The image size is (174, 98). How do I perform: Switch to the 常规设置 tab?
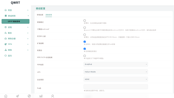[40, 15]
